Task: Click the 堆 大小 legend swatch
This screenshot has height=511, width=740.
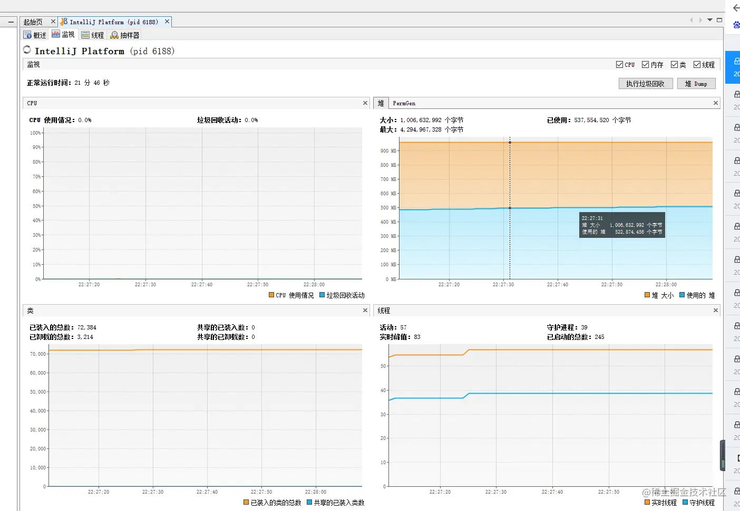Action: click(647, 295)
